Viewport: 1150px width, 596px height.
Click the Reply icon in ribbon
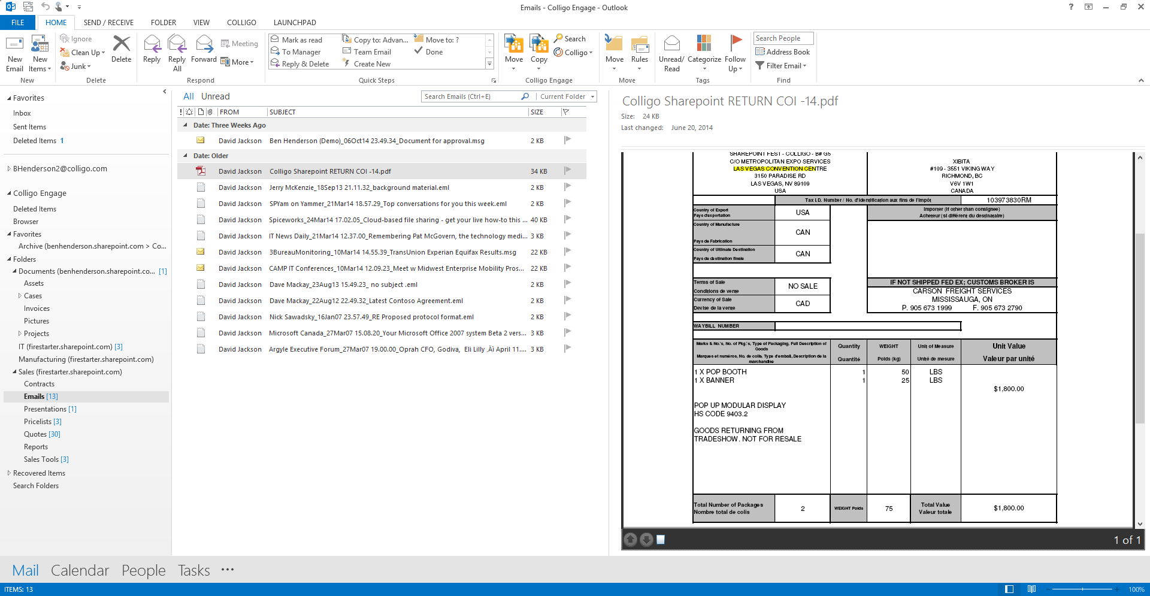(x=152, y=44)
